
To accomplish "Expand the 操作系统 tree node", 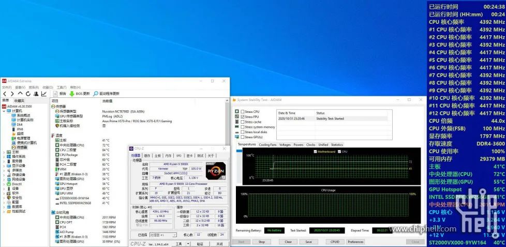I will (x=4, y=156).
